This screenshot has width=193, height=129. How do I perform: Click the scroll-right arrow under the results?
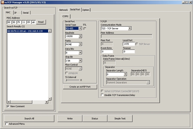pyautogui.click(x=46, y=102)
